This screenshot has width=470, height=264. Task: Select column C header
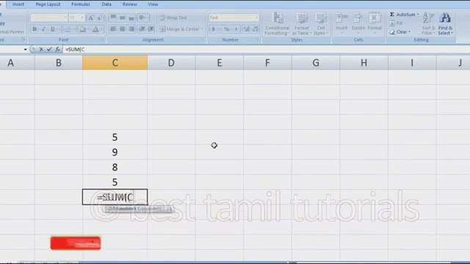coord(115,62)
